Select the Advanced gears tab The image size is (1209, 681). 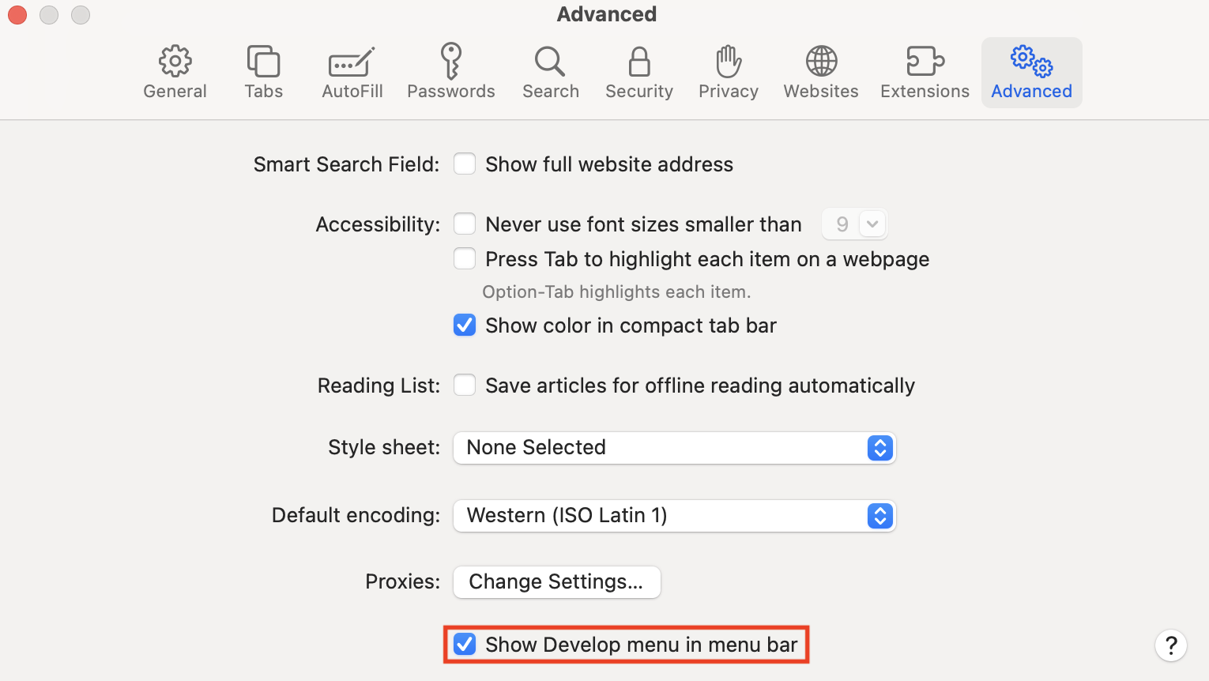pos(1032,72)
